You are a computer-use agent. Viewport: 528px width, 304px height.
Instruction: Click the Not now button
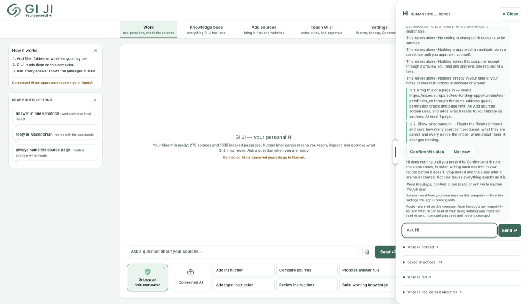tap(462, 152)
